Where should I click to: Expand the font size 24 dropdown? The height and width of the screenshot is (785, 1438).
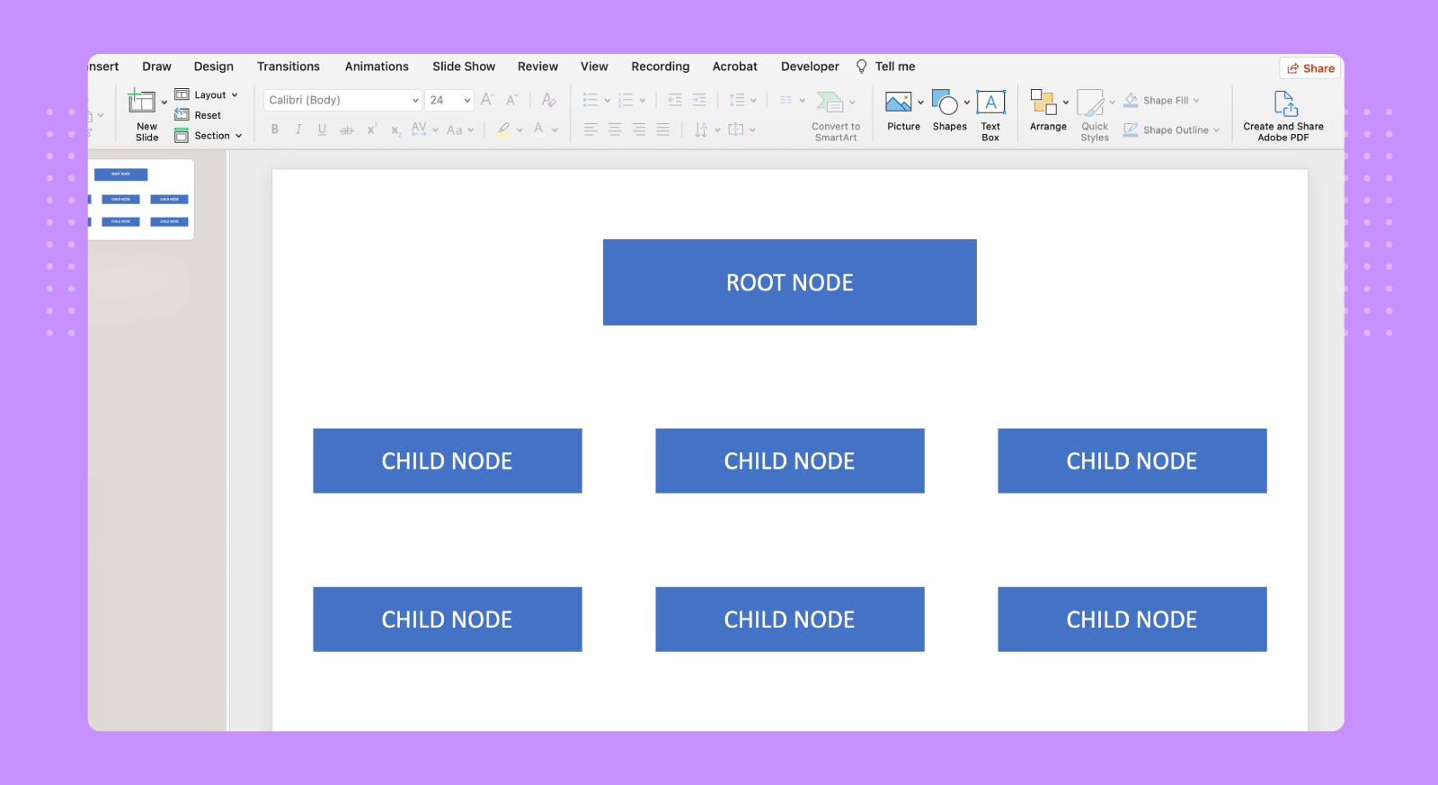pyautogui.click(x=467, y=101)
